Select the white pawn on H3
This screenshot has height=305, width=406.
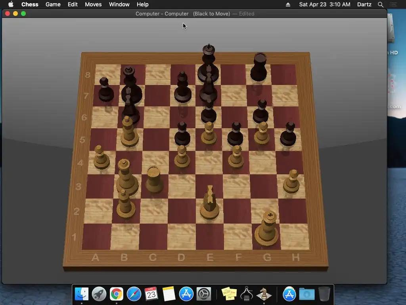coord(291,181)
